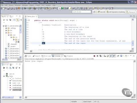Switch to the Java EE perspective
This screenshot has height=103, width=137.
(101, 12)
